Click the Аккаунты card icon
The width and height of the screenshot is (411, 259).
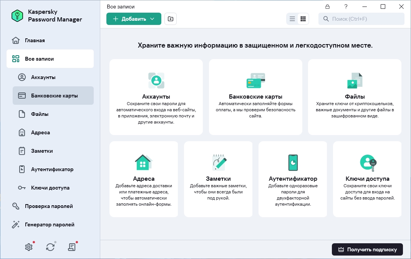[x=156, y=81]
